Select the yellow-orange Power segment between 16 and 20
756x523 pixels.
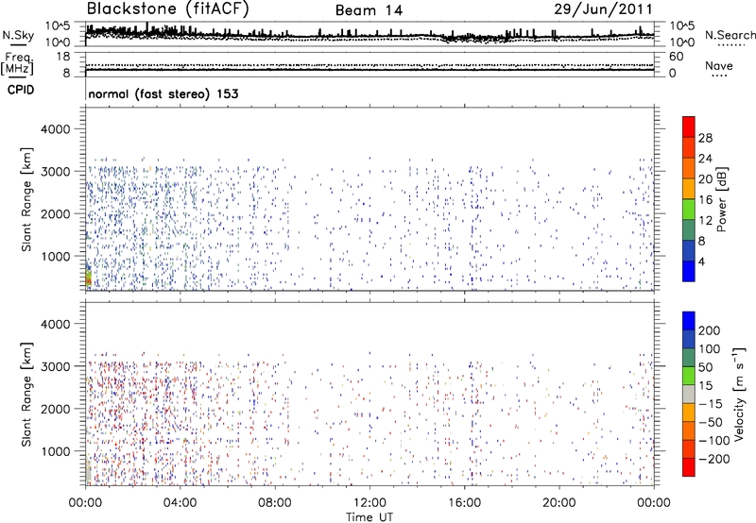(689, 189)
